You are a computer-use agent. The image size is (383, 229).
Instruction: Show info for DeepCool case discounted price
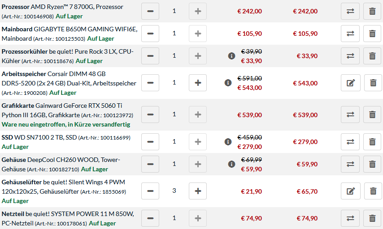(231, 164)
